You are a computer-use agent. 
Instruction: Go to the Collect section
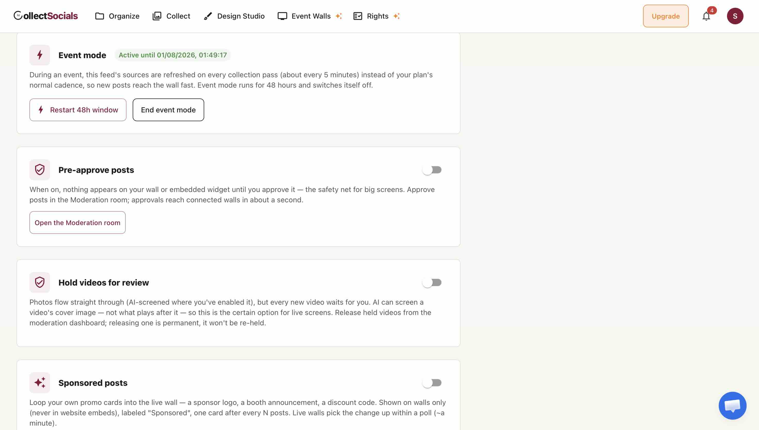coord(171,16)
